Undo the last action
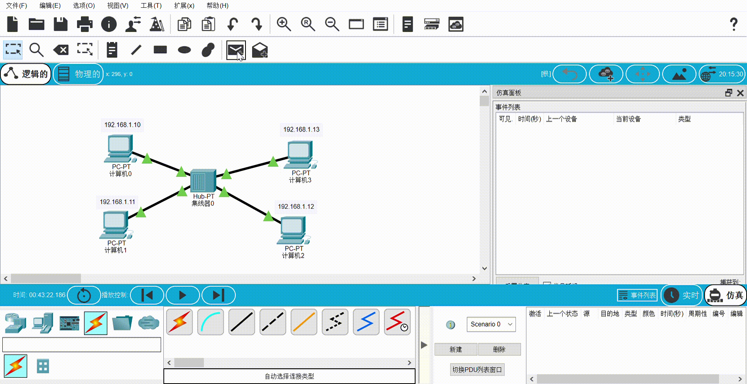 [233, 24]
